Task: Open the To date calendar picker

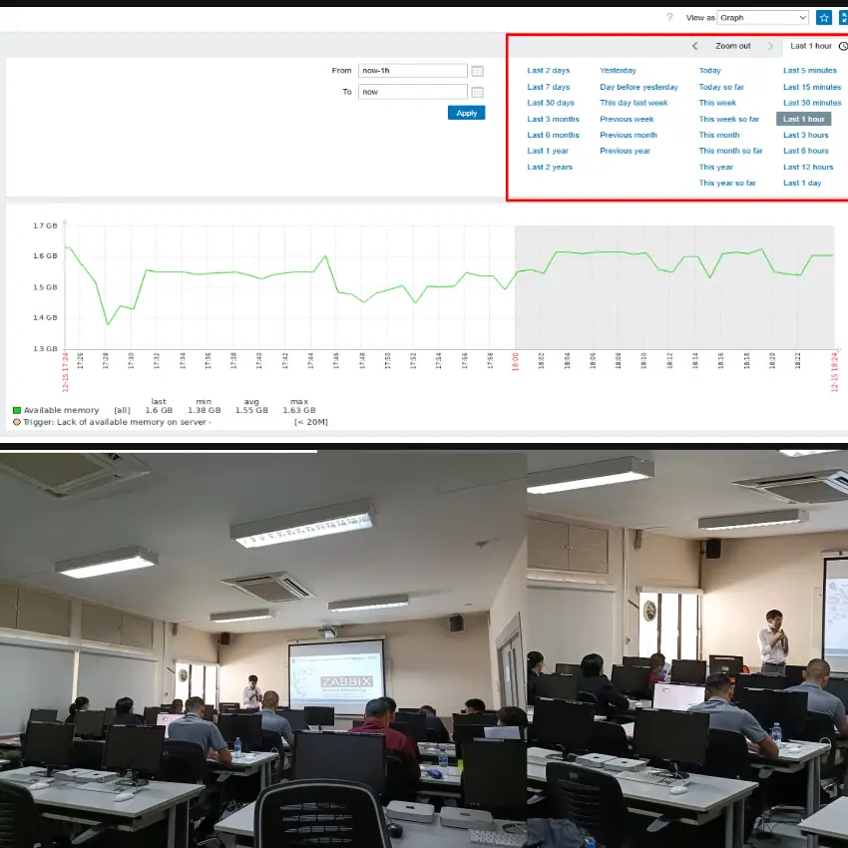Action: 478,92
